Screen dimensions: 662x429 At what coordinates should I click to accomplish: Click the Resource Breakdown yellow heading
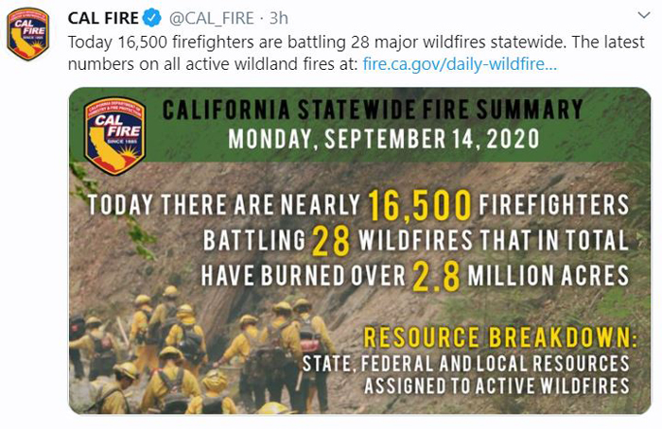point(500,337)
